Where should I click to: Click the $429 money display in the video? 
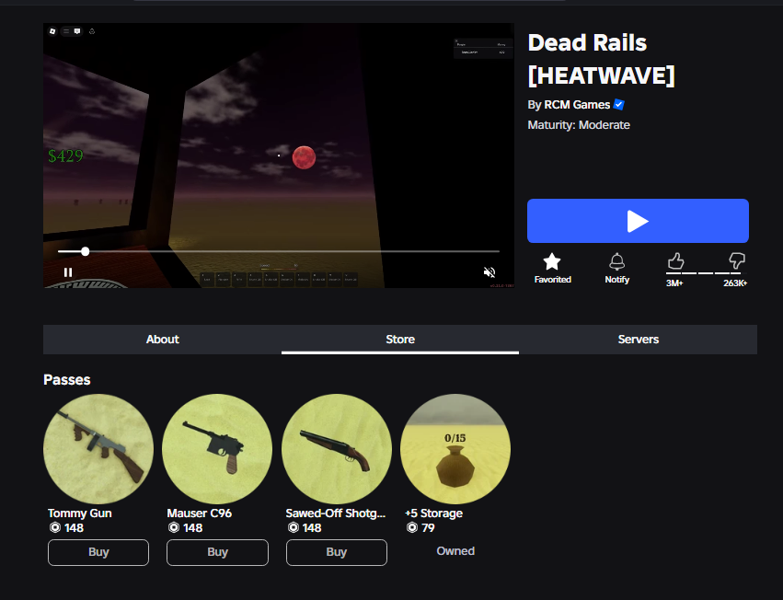[x=65, y=156]
